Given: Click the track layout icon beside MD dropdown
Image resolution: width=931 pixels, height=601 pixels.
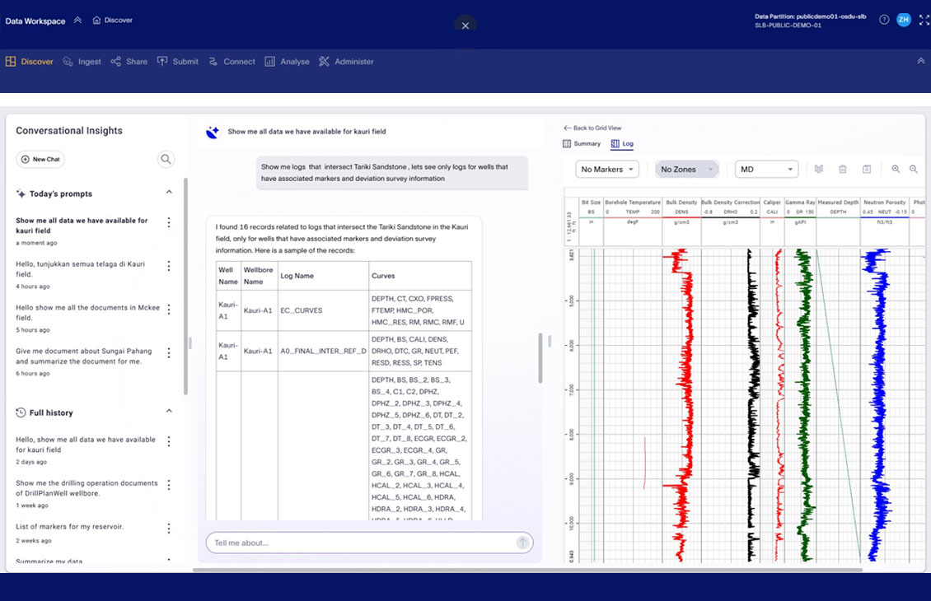Looking at the screenshot, I should pyautogui.click(x=819, y=169).
